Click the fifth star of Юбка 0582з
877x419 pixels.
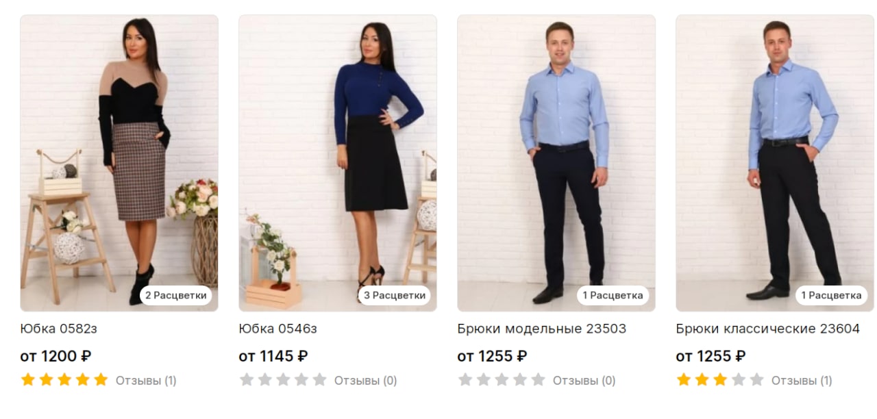point(101,379)
